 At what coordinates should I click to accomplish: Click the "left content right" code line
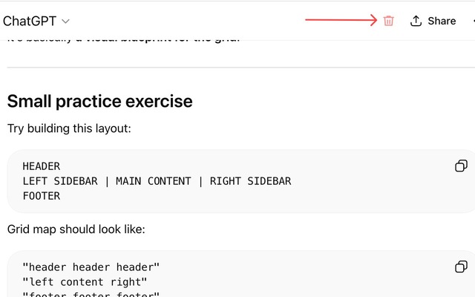pos(85,282)
